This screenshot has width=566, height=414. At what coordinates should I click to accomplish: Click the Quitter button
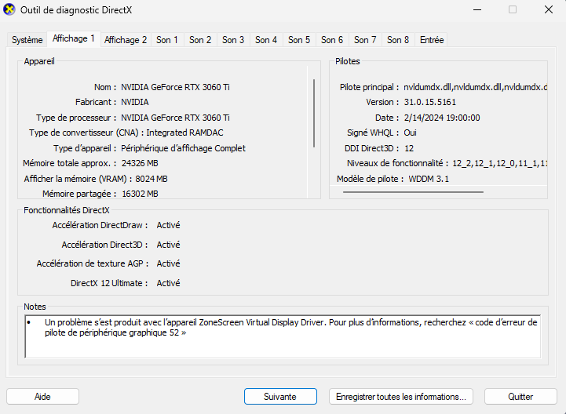click(520, 397)
